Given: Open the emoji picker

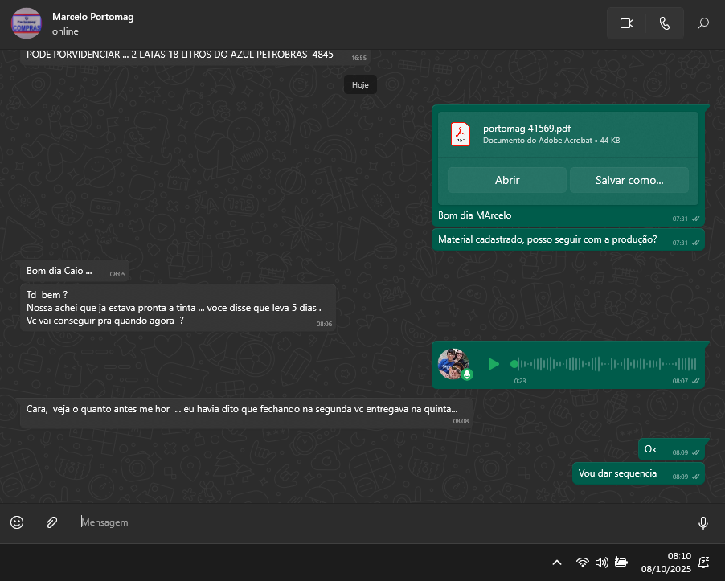Looking at the screenshot, I should pos(17,522).
